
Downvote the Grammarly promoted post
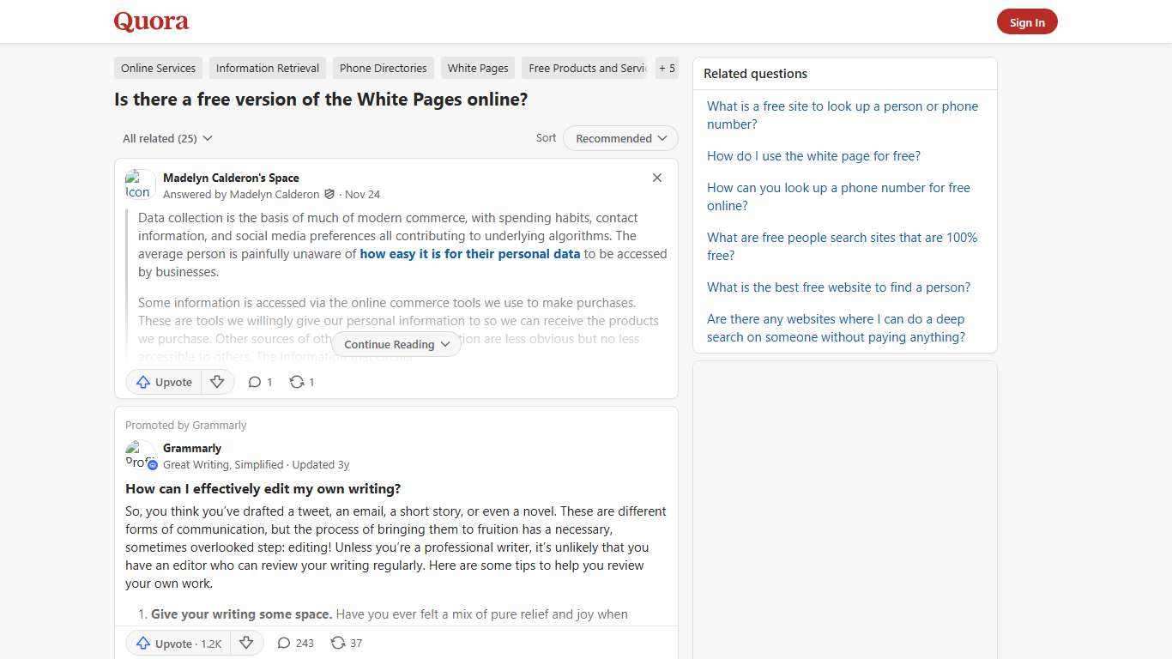[x=246, y=643]
